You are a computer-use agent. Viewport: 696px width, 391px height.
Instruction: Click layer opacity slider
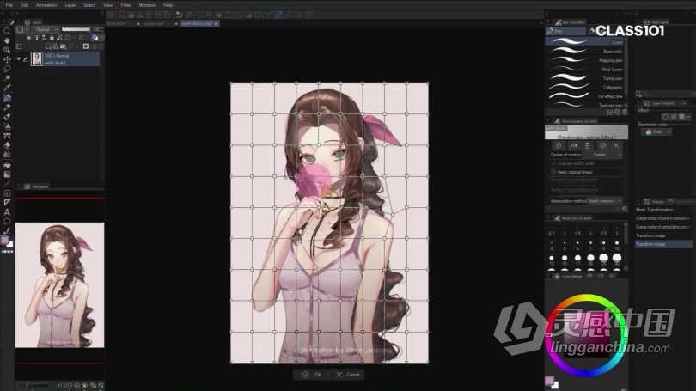click(76, 30)
